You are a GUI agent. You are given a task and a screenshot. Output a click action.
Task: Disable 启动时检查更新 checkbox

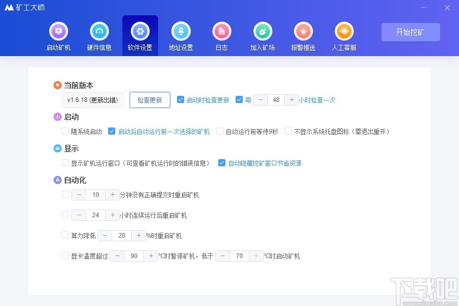(181, 99)
